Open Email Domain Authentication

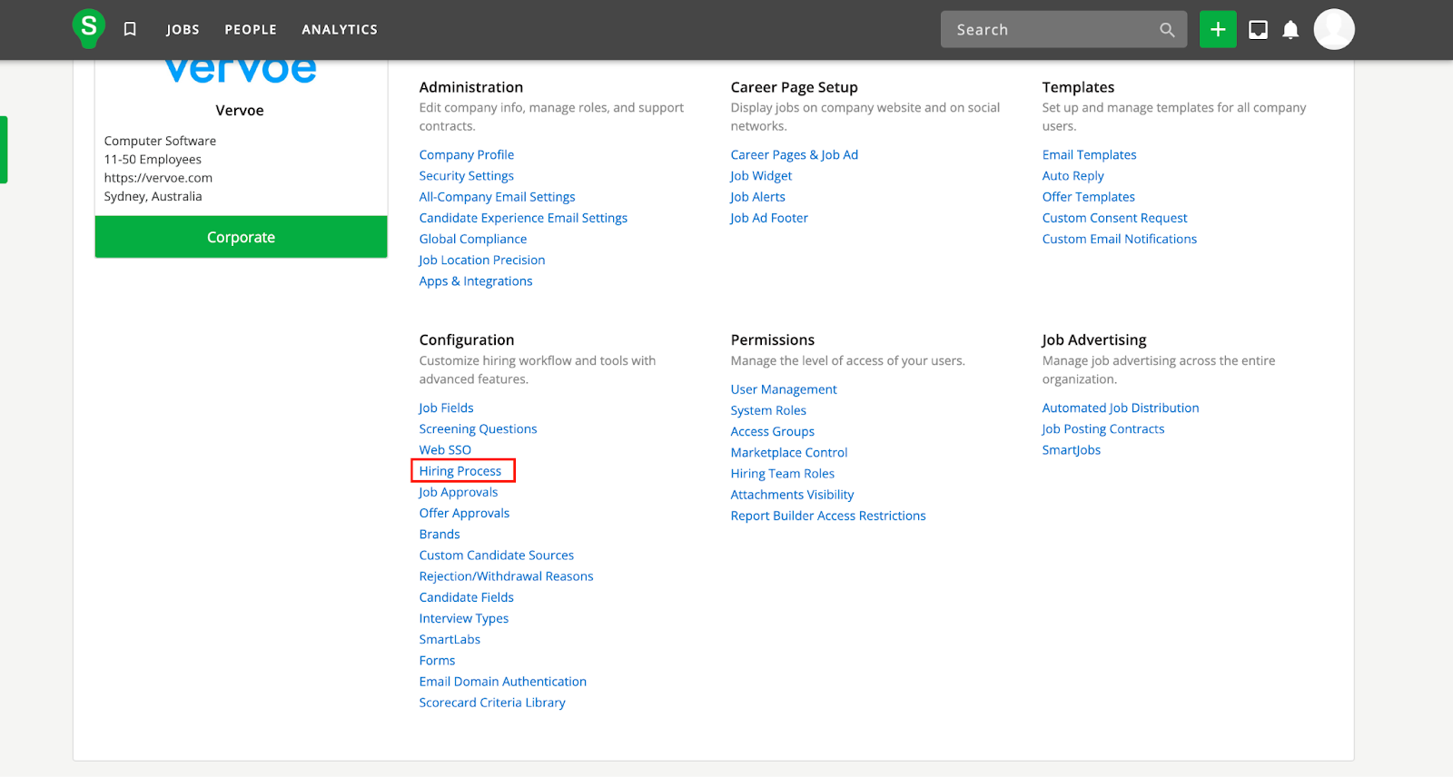pyautogui.click(x=503, y=682)
